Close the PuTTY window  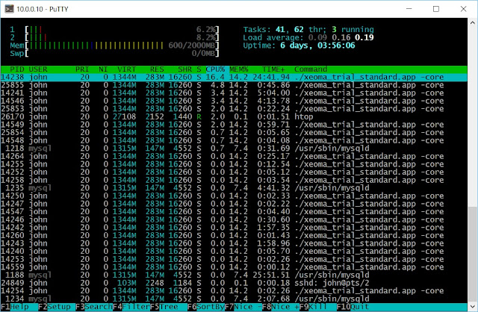tap(463, 9)
